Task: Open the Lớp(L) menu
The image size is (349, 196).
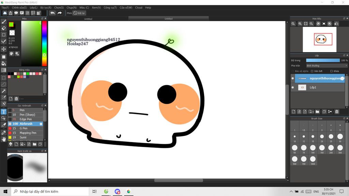Action: [x=34, y=7]
